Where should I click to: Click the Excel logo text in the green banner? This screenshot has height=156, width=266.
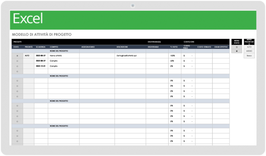click(28, 19)
